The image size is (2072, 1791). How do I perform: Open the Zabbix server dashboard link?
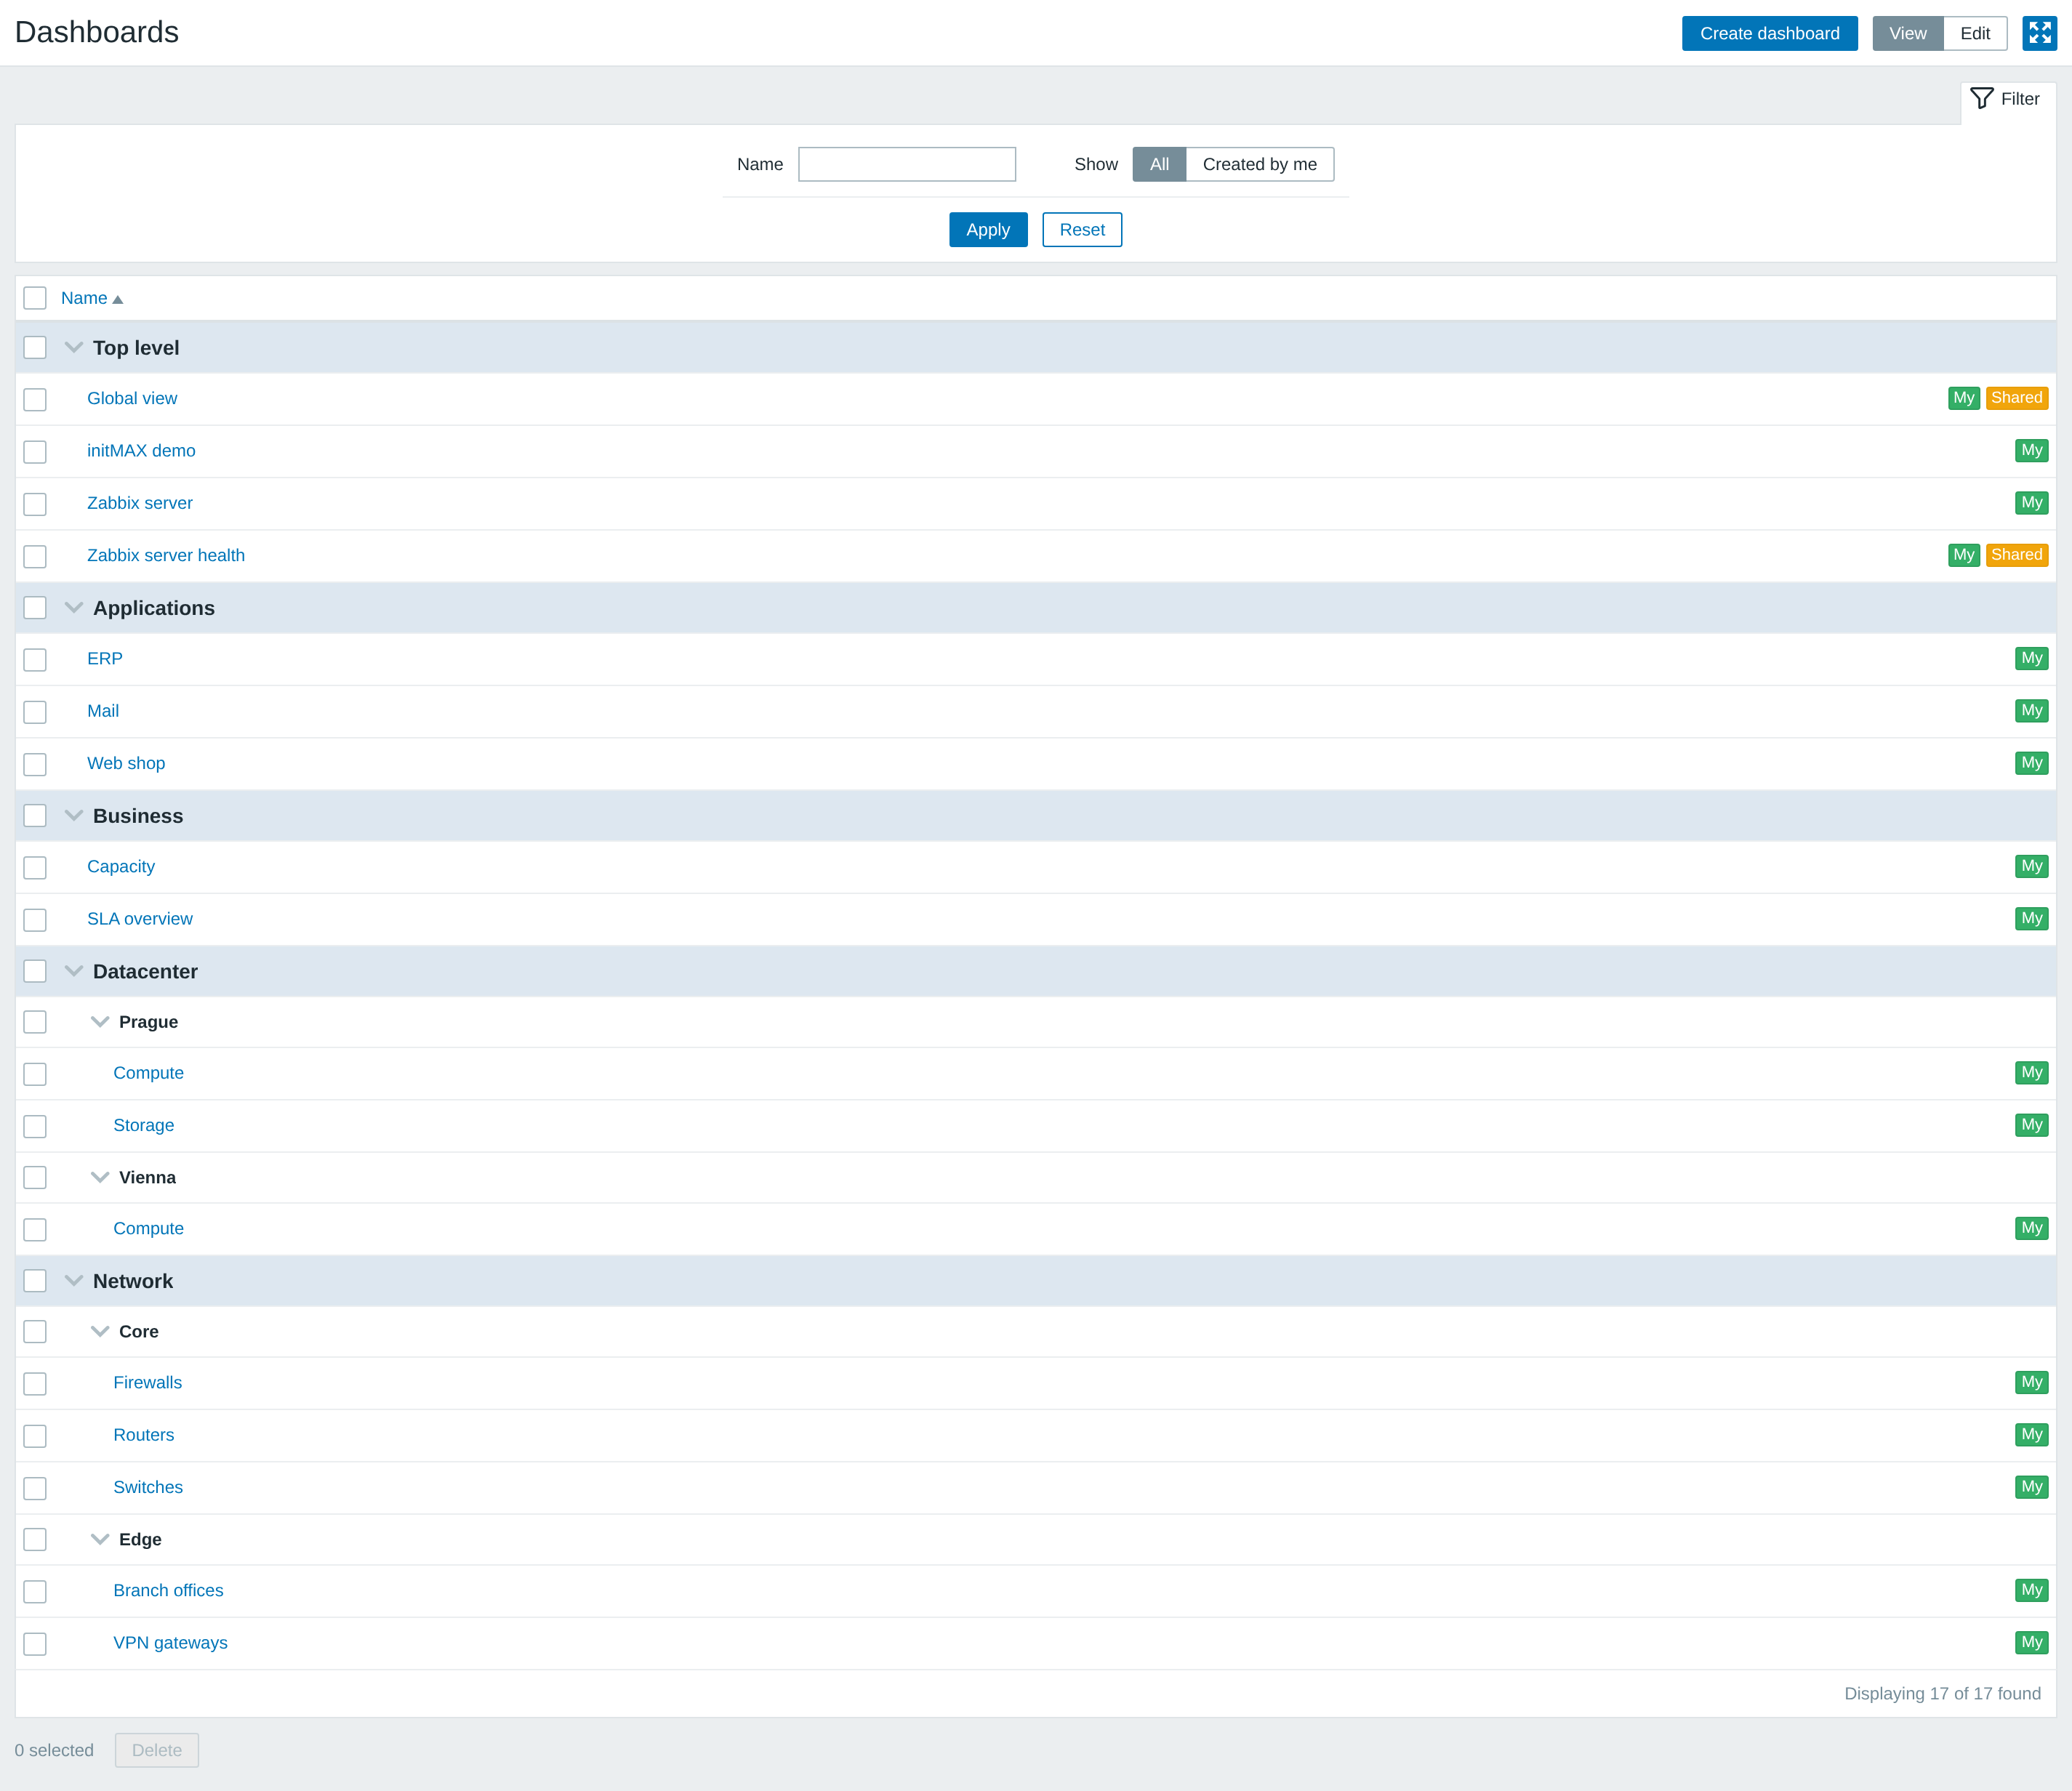(140, 503)
